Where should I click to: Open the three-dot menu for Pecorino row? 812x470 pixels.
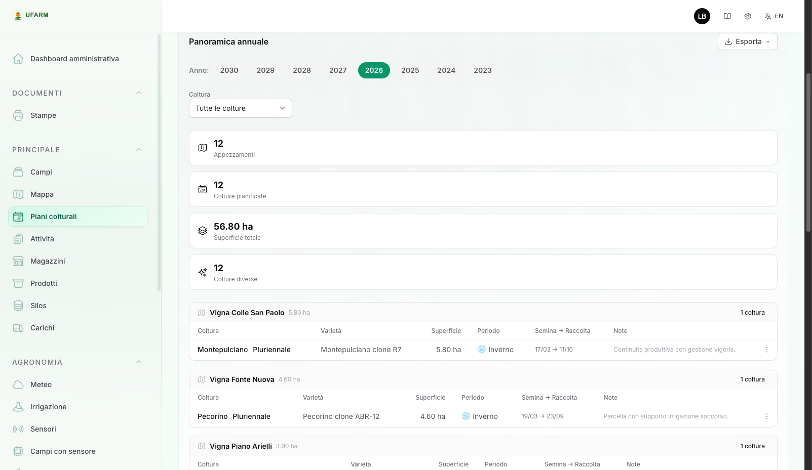pyautogui.click(x=766, y=416)
